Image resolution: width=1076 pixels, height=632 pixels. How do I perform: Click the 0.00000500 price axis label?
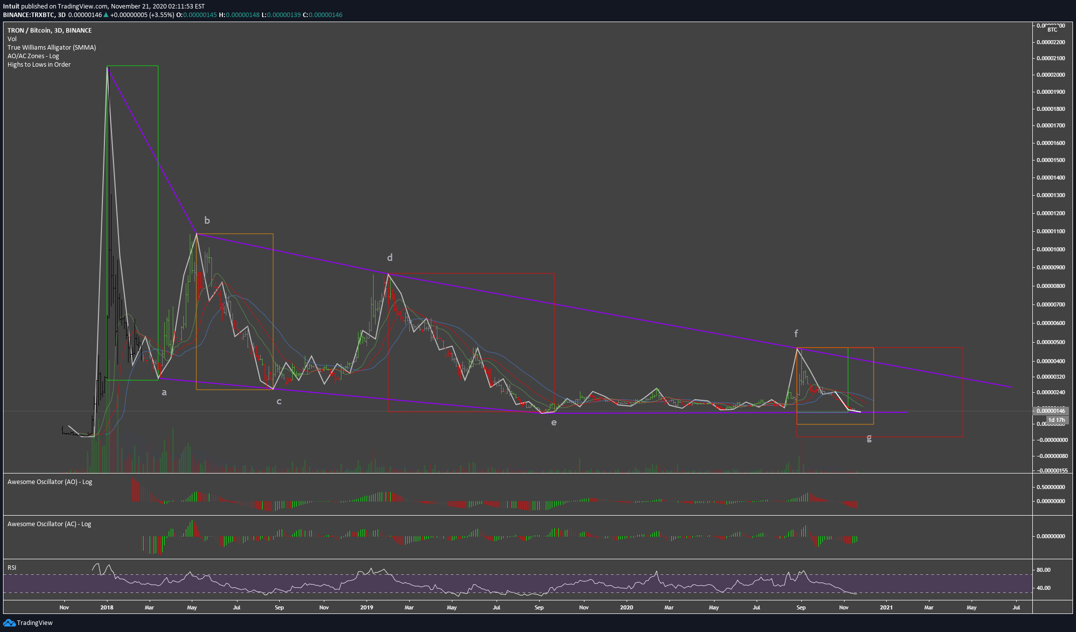pos(1051,343)
